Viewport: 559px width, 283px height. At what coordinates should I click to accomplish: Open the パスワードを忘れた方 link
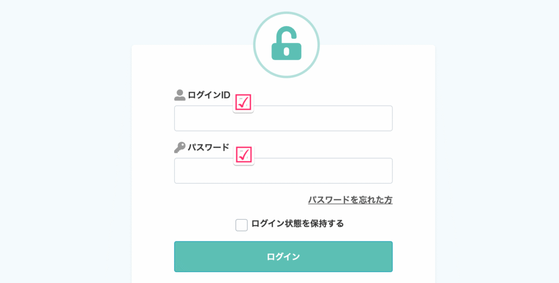(350, 200)
